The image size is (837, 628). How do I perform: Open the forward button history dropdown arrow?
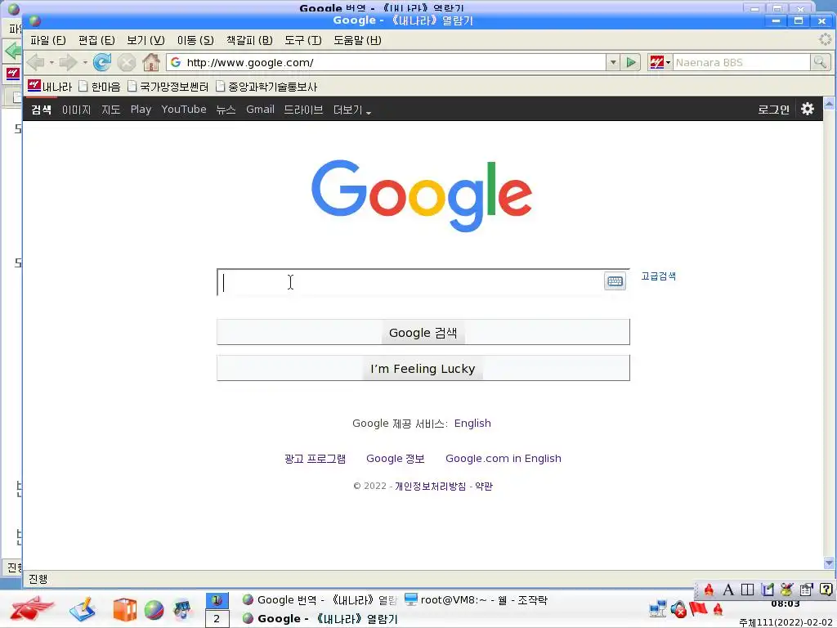click(x=85, y=62)
